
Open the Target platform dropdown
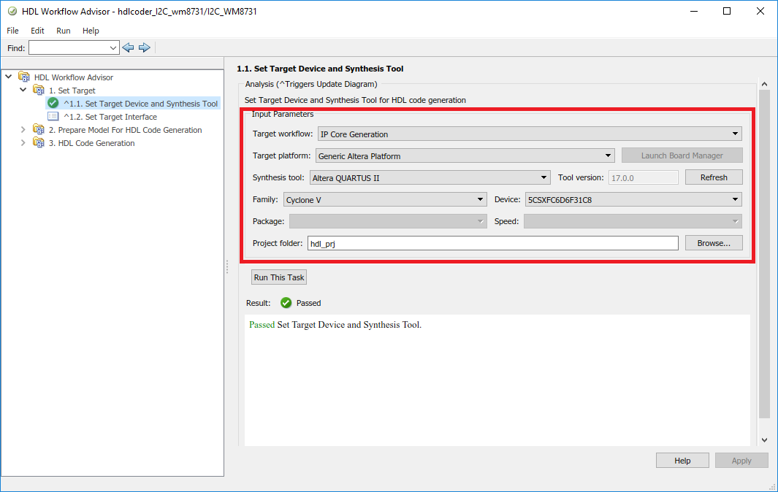coord(465,155)
